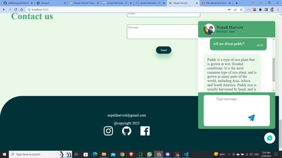Screen dimensions: 282x158
Task: Open Chrome profile avatar
Action: point(272,9)
